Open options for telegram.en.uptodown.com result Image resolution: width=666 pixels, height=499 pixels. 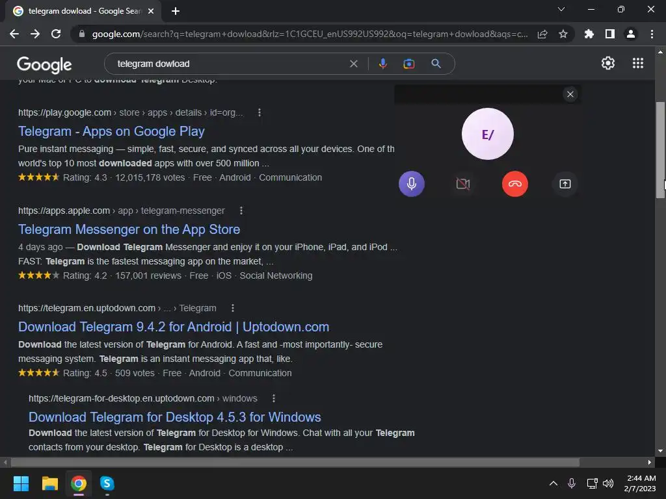[x=233, y=308]
